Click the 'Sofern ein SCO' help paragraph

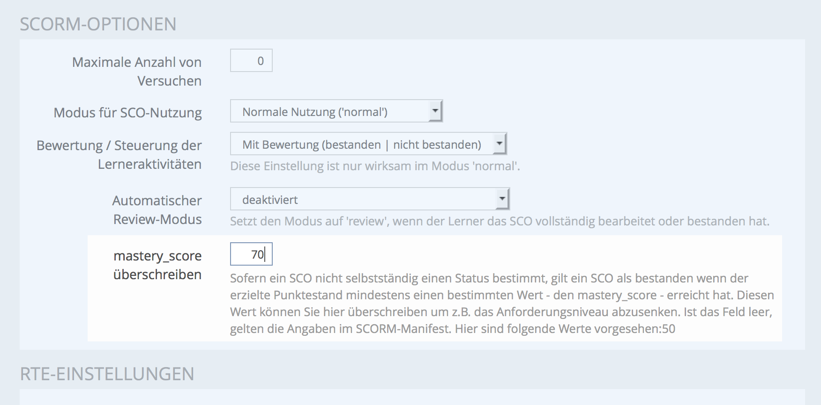coord(501,303)
